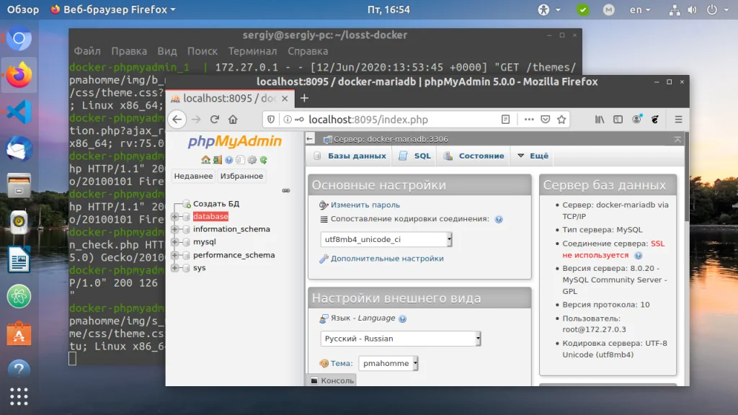
Task: Open phpMyAdmin documentation help icon
Action: click(x=228, y=160)
